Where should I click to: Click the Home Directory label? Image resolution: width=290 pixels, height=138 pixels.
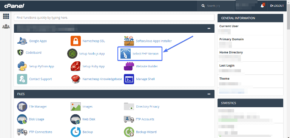point(231,52)
